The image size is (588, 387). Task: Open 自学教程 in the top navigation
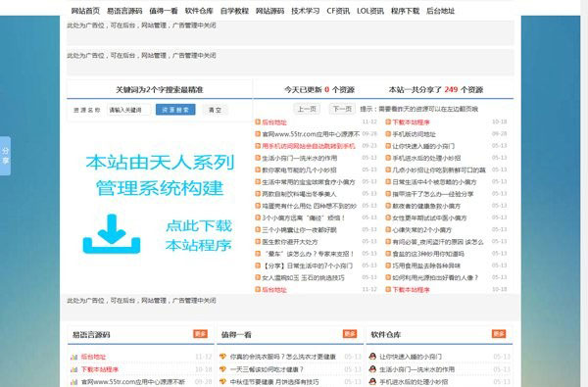pyautogui.click(x=234, y=11)
